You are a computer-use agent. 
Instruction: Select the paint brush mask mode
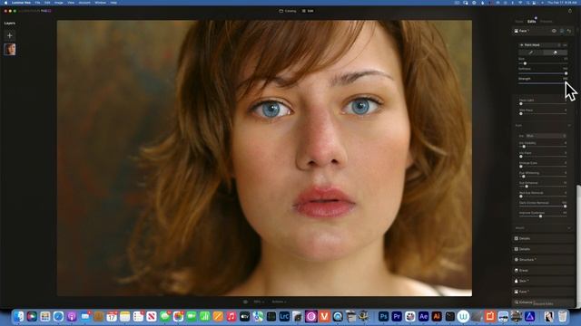pos(530,53)
